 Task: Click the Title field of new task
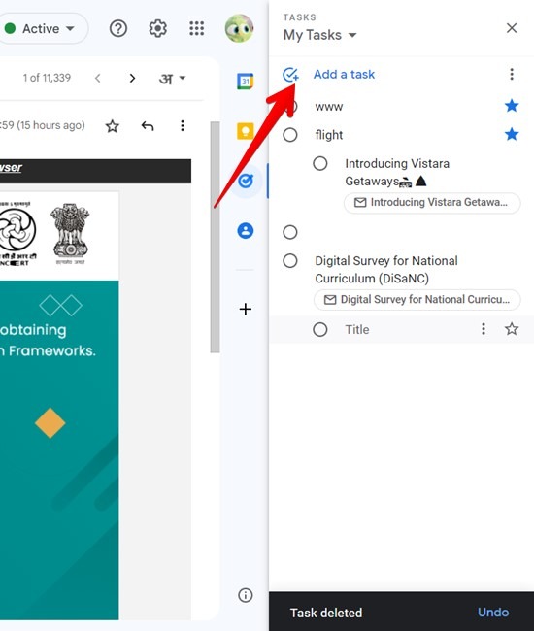(x=357, y=330)
